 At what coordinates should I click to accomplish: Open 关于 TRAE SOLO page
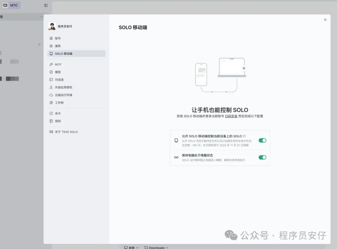point(76,132)
